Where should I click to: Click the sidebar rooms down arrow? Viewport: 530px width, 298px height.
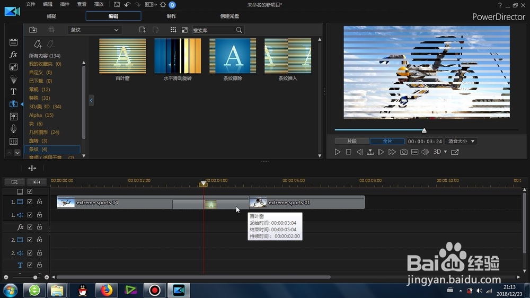tap(17, 153)
